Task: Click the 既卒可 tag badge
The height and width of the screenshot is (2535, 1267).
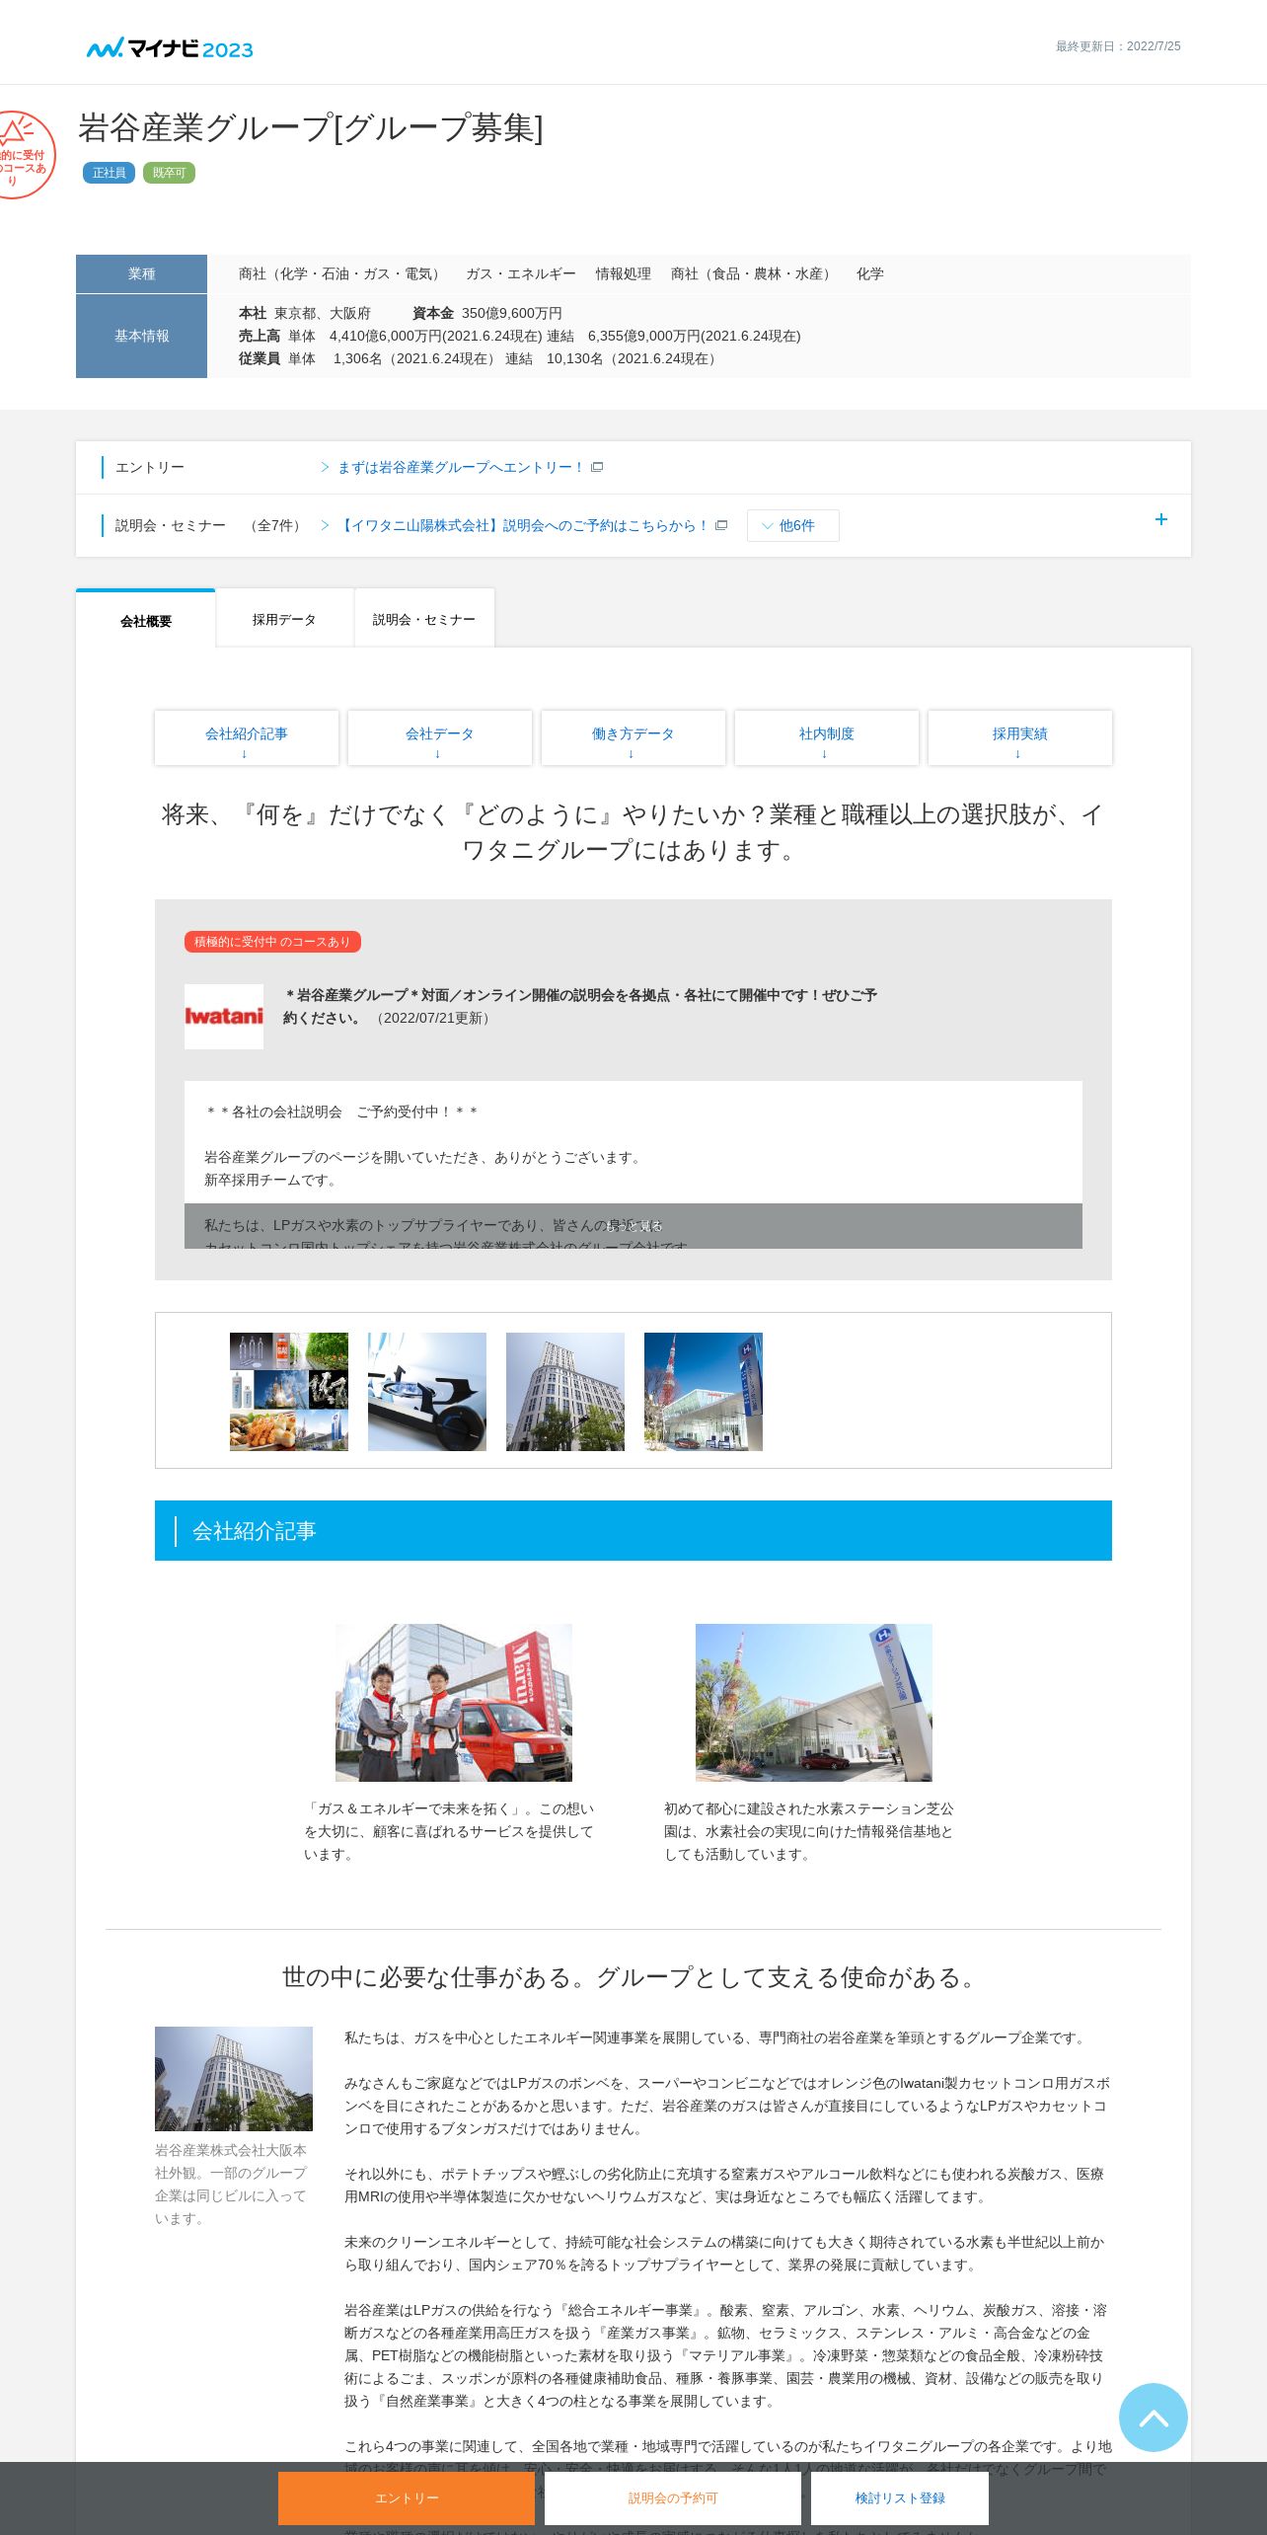Action: click(169, 173)
